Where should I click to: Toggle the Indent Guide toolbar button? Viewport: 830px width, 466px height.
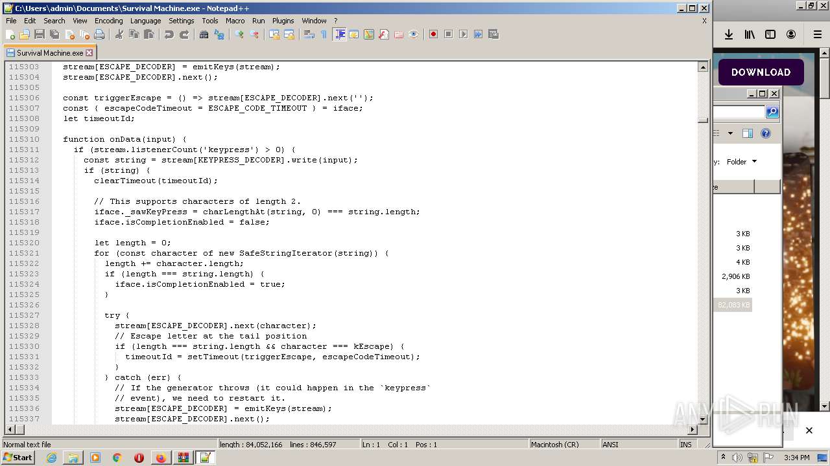(339, 34)
